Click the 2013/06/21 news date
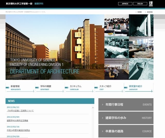The width and height of the screenshot is (165, 138). pyautogui.click(x=13, y=107)
